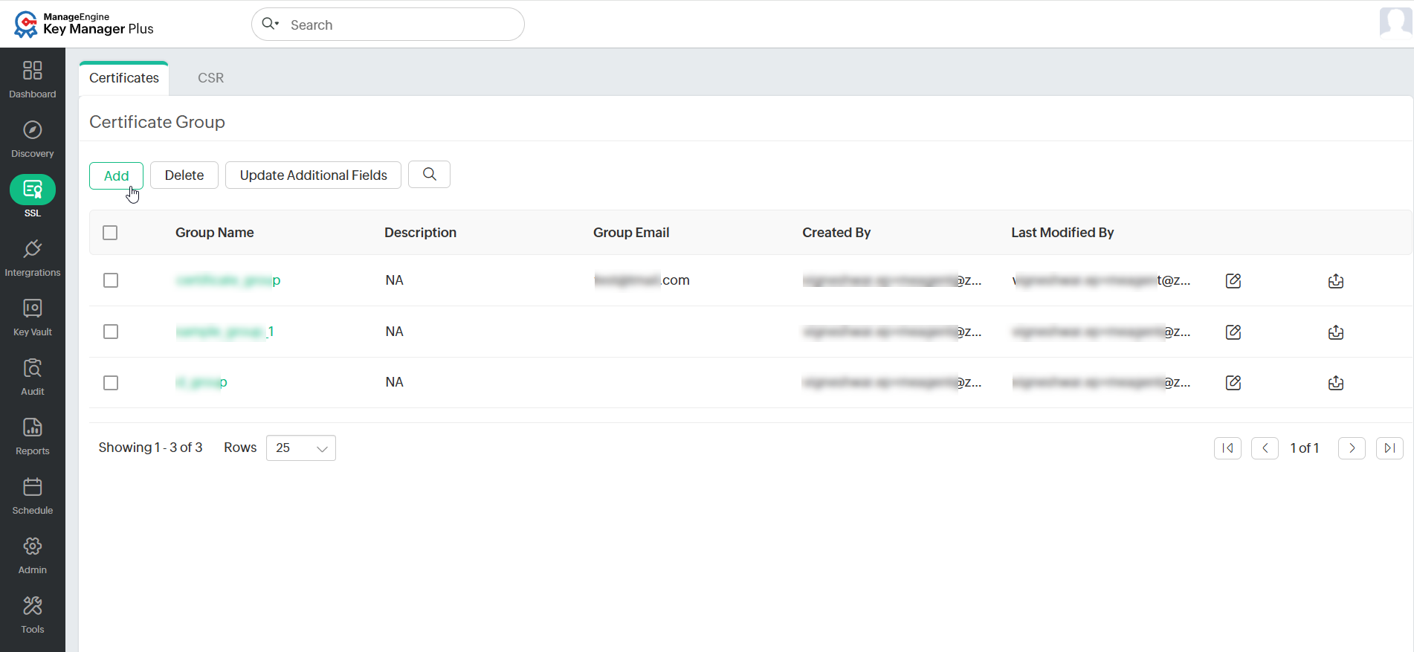Switch to the CSR tab
Viewport: 1414px width, 652px height.
(x=210, y=78)
